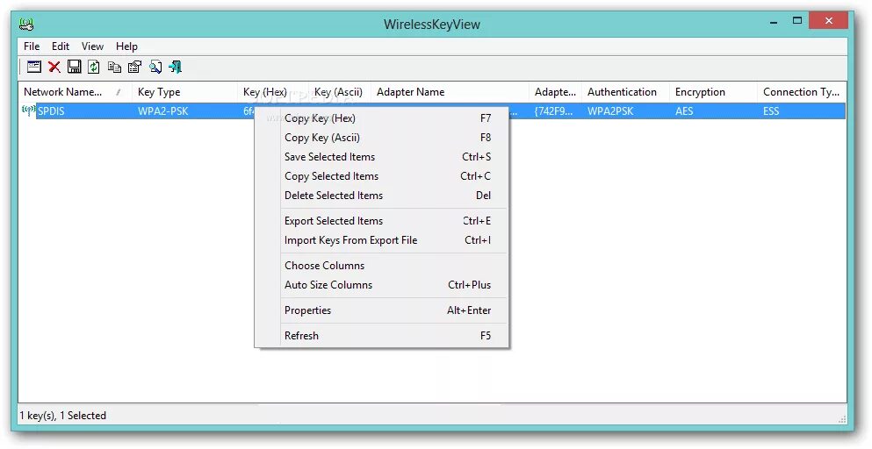Sort by the Network Name column header
Screen dimensions: 872x449
click(x=75, y=92)
